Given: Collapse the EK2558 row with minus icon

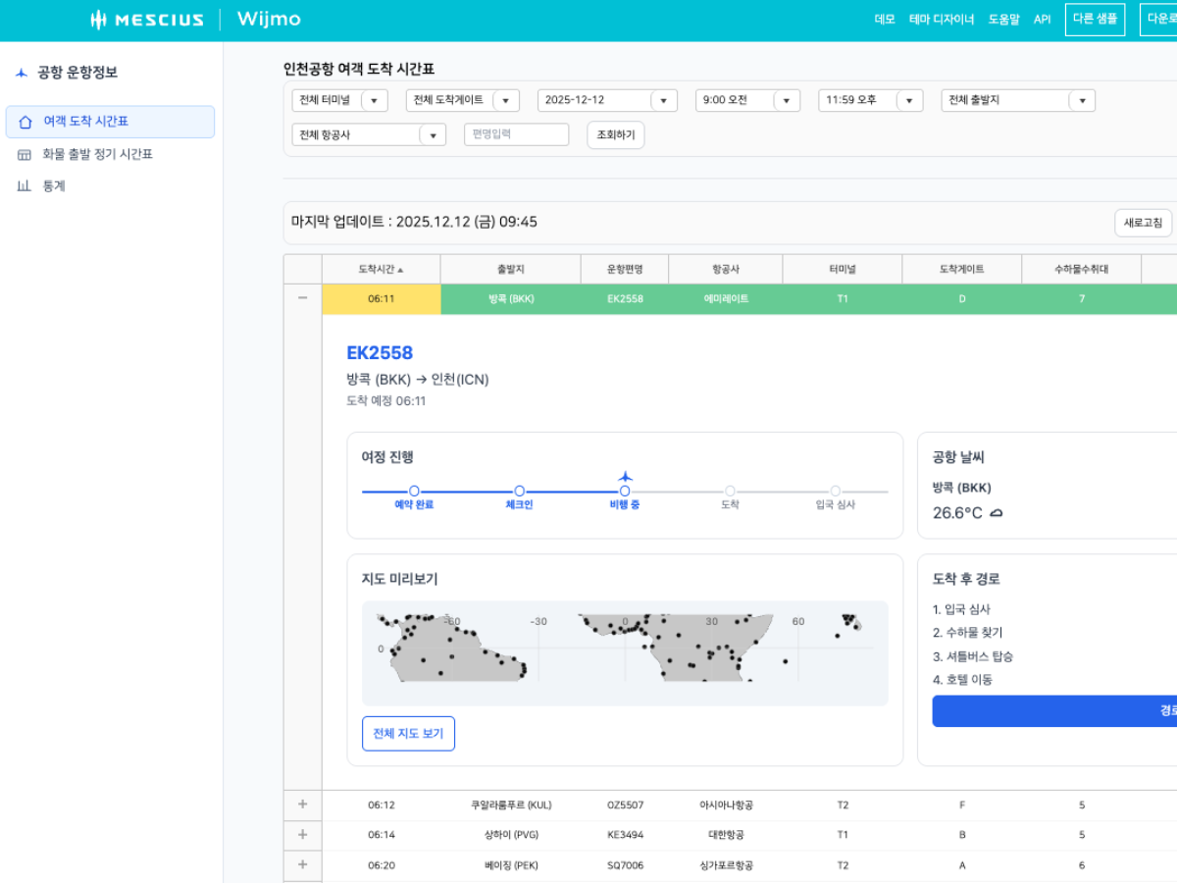Looking at the screenshot, I should pyautogui.click(x=302, y=298).
